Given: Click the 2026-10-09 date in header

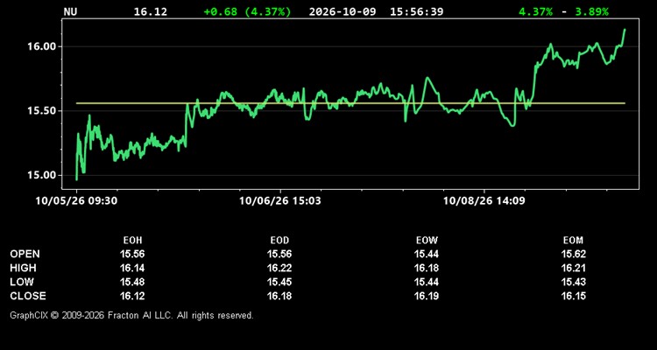Looking at the screenshot, I should 343,11.
